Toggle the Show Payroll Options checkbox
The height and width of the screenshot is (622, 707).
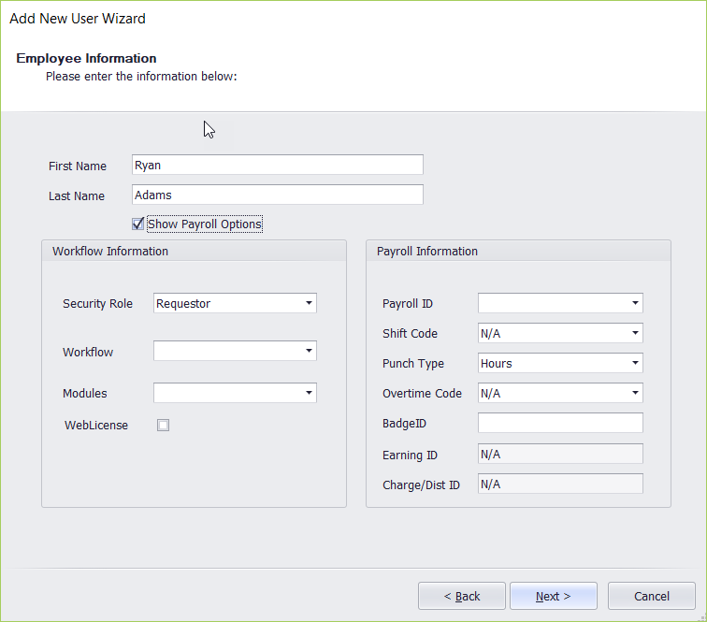(x=138, y=224)
